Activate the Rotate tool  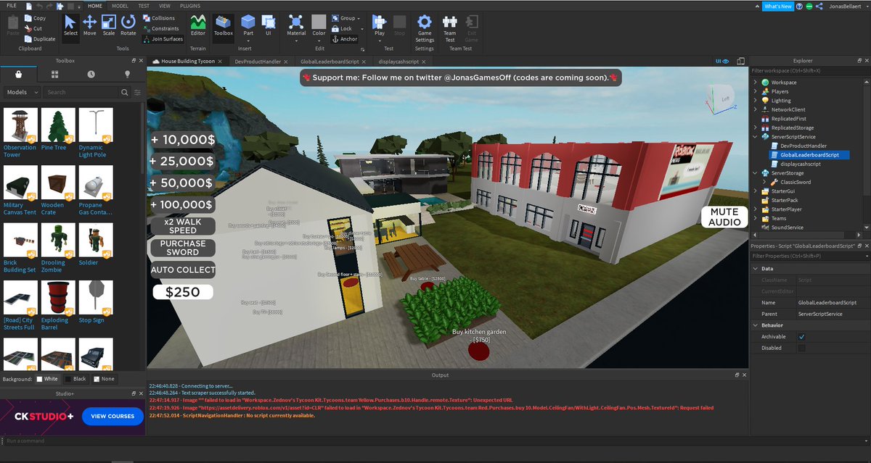(128, 25)
